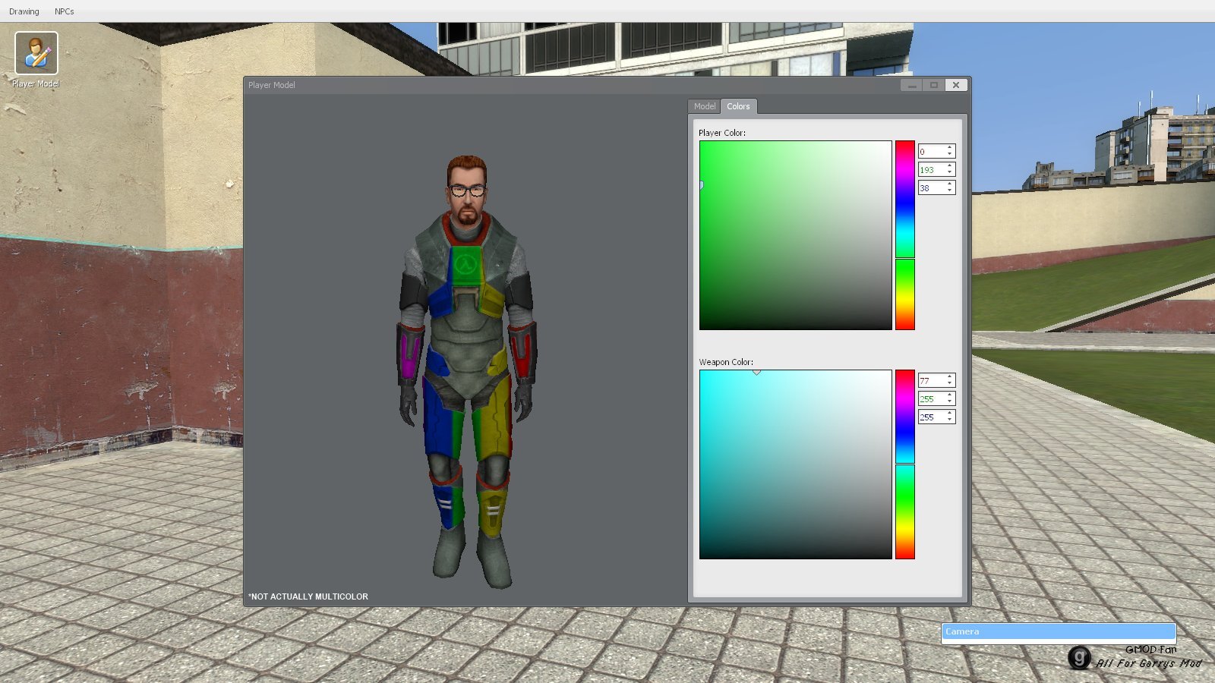Screen dimensions: 1215x683
Task: Decrease Player Color green value with down arrow
Action: pos(949,172)
